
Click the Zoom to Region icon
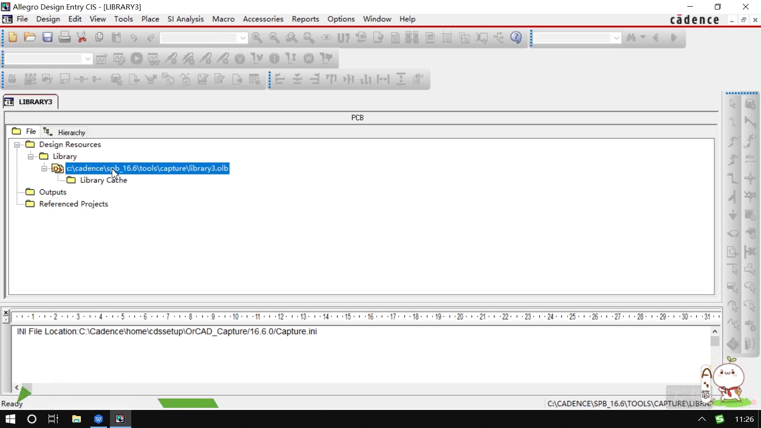pyautogui.click(x=292, y=38)
